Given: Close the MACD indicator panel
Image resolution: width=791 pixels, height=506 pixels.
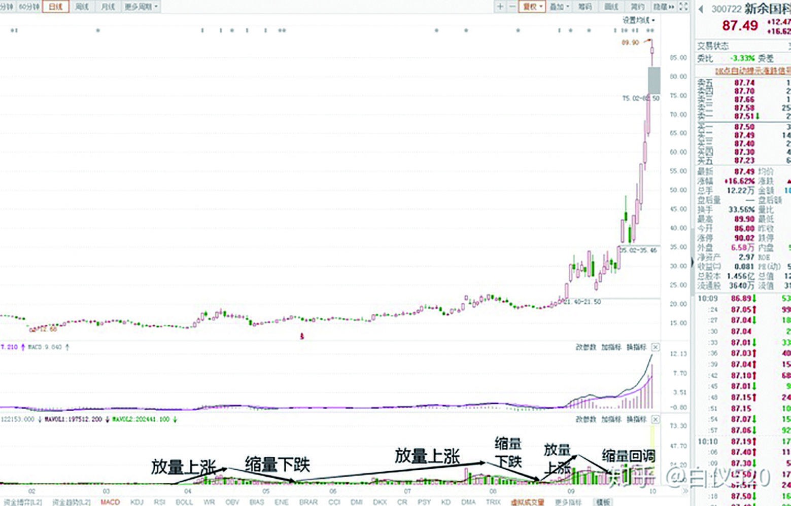Looking at the screenshot, I should 656,347.
